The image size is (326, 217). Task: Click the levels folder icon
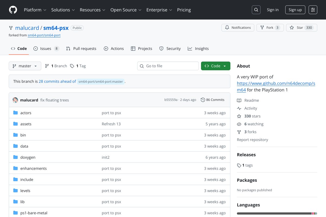(15, 191)
